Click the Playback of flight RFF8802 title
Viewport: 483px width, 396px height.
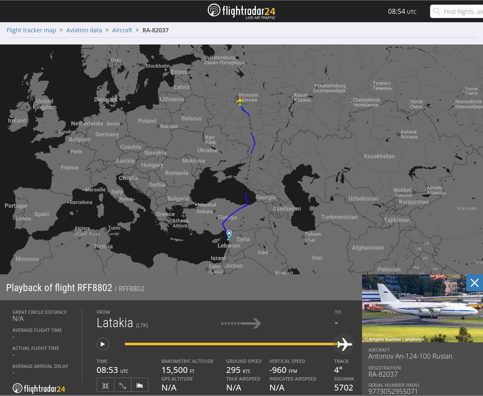tap(59, 288)
